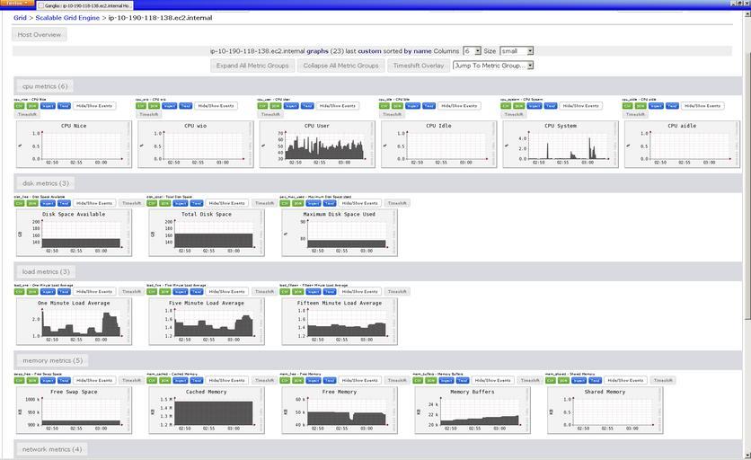This screenshot has width=751, height=460.
Task: Click the Scalable Grid Engine breadcrumb link
Action: coord(66,17)
